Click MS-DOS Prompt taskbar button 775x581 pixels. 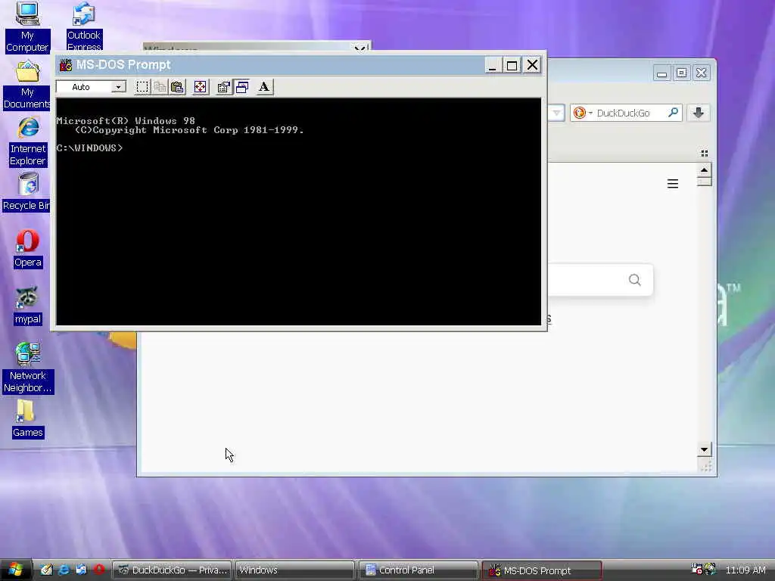pos(542,570)
